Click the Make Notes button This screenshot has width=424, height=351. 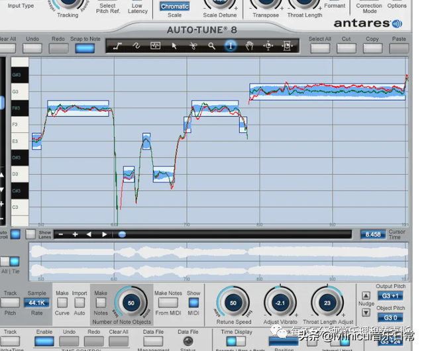(101, 303)
